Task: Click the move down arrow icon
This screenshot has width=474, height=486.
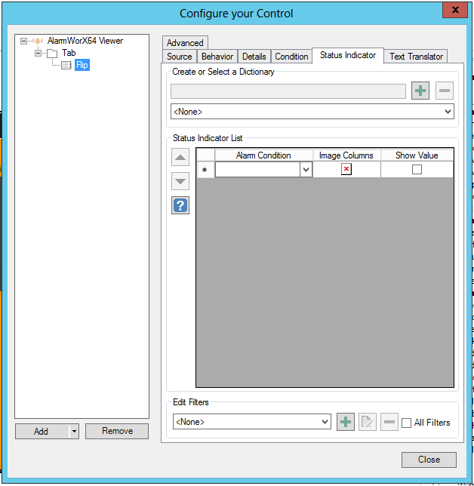Action: [180, 181]
